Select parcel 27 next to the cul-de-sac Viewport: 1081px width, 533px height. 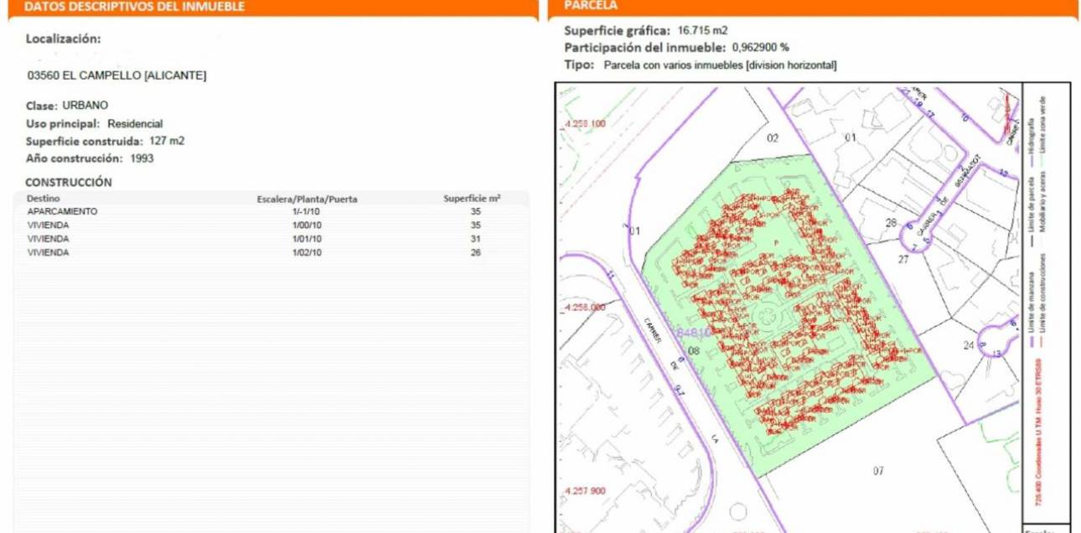click(x=903, y=260)
